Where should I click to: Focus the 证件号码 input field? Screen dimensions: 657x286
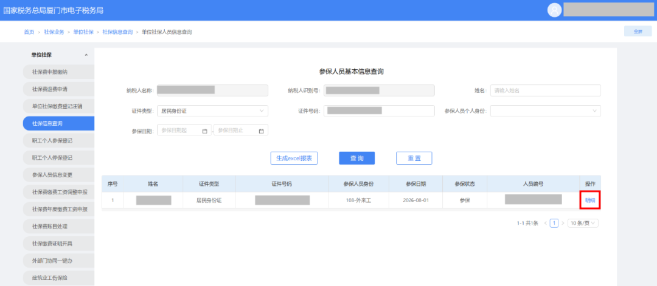tap(379, 111)
